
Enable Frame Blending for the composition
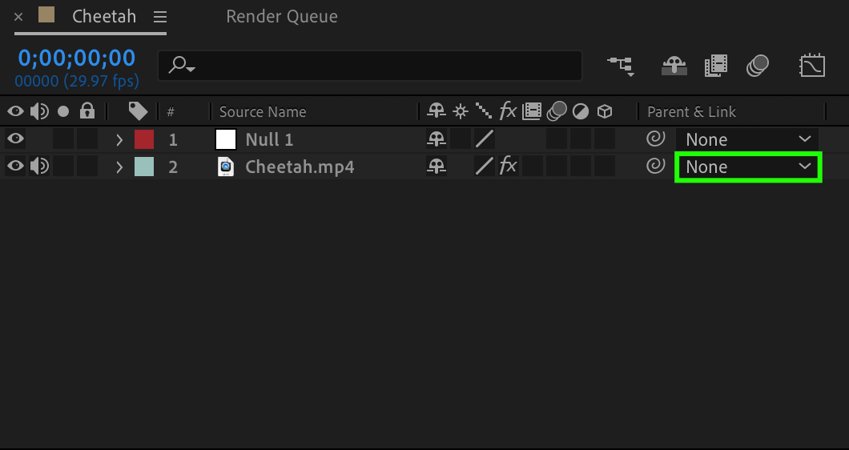click(715, 66)
